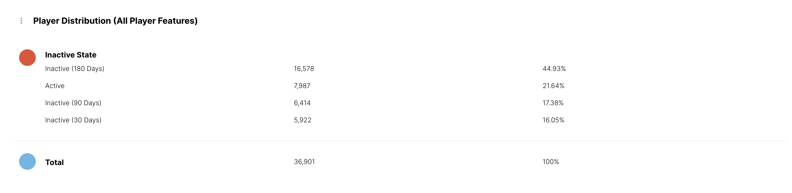Click the Player Distribution panel title
This screenshot has height=193, width=792.
click(115, 21)
